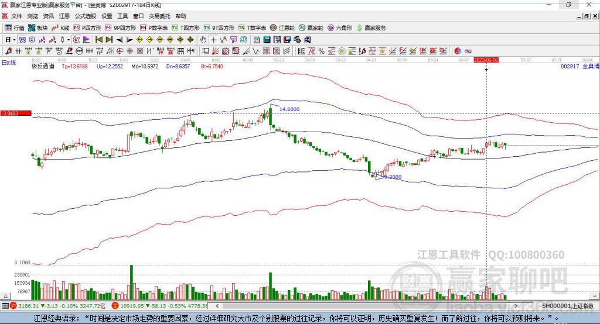Select the percent % retracement tool

322,51
